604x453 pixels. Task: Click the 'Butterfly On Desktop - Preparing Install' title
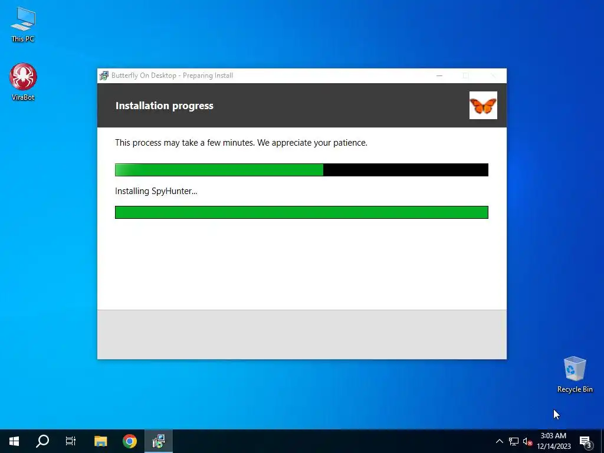(x=172, y=75)
